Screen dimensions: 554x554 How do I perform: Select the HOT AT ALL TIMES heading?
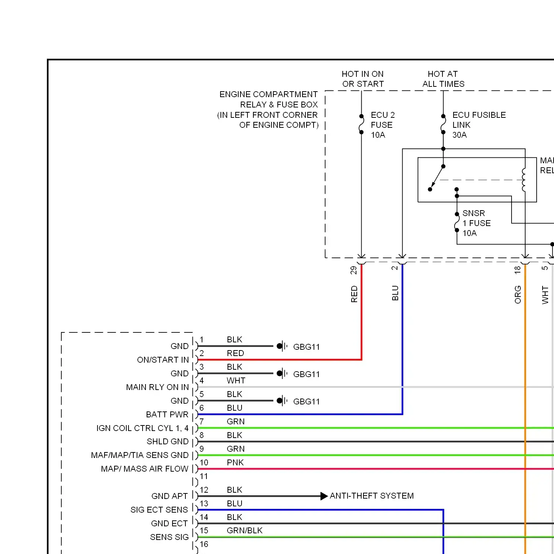443,79
